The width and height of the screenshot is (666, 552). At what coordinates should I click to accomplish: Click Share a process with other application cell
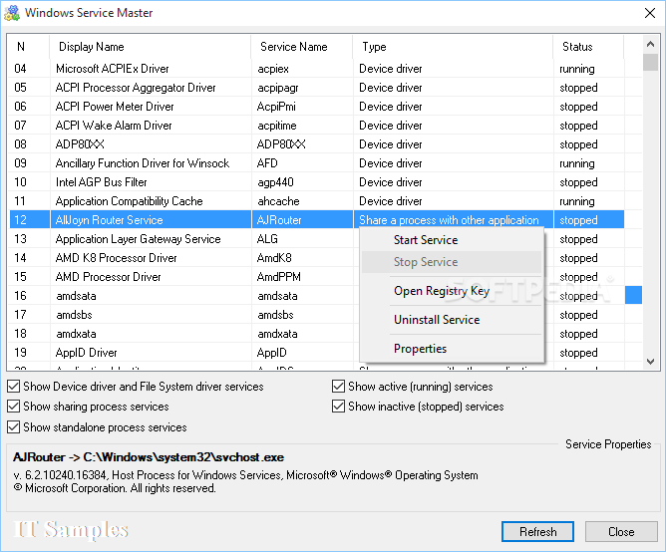(x=454, y=220)
